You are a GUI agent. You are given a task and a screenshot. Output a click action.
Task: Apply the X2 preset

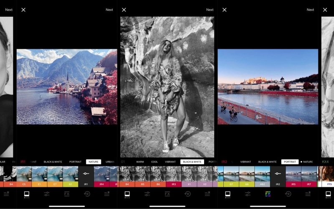click(205, 176)
